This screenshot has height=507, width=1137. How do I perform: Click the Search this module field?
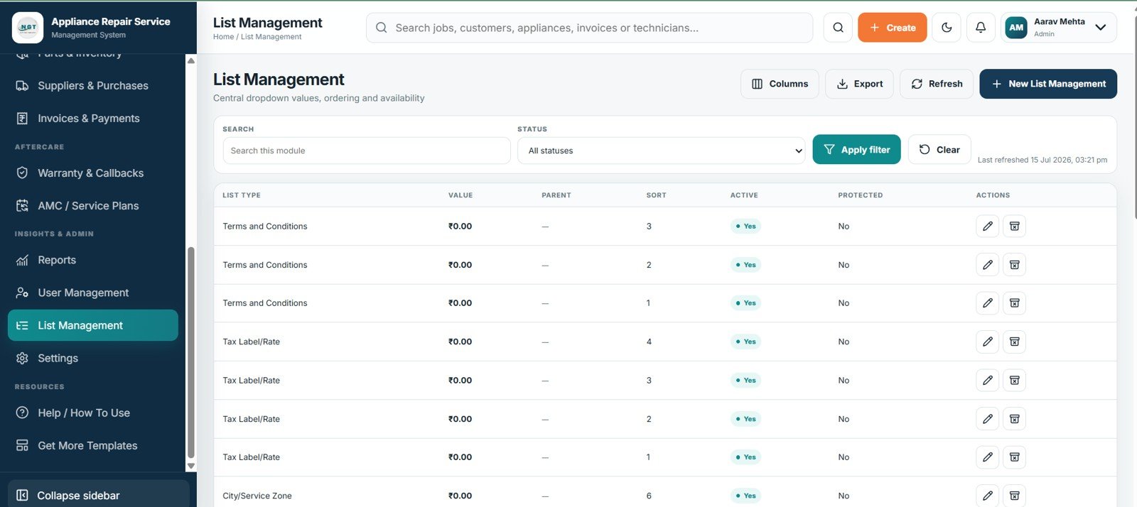point(367,151)
